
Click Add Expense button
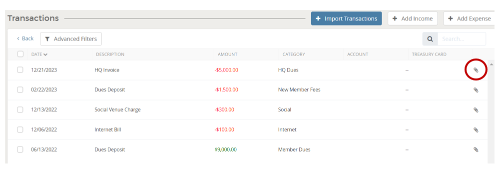coord(470,18)
